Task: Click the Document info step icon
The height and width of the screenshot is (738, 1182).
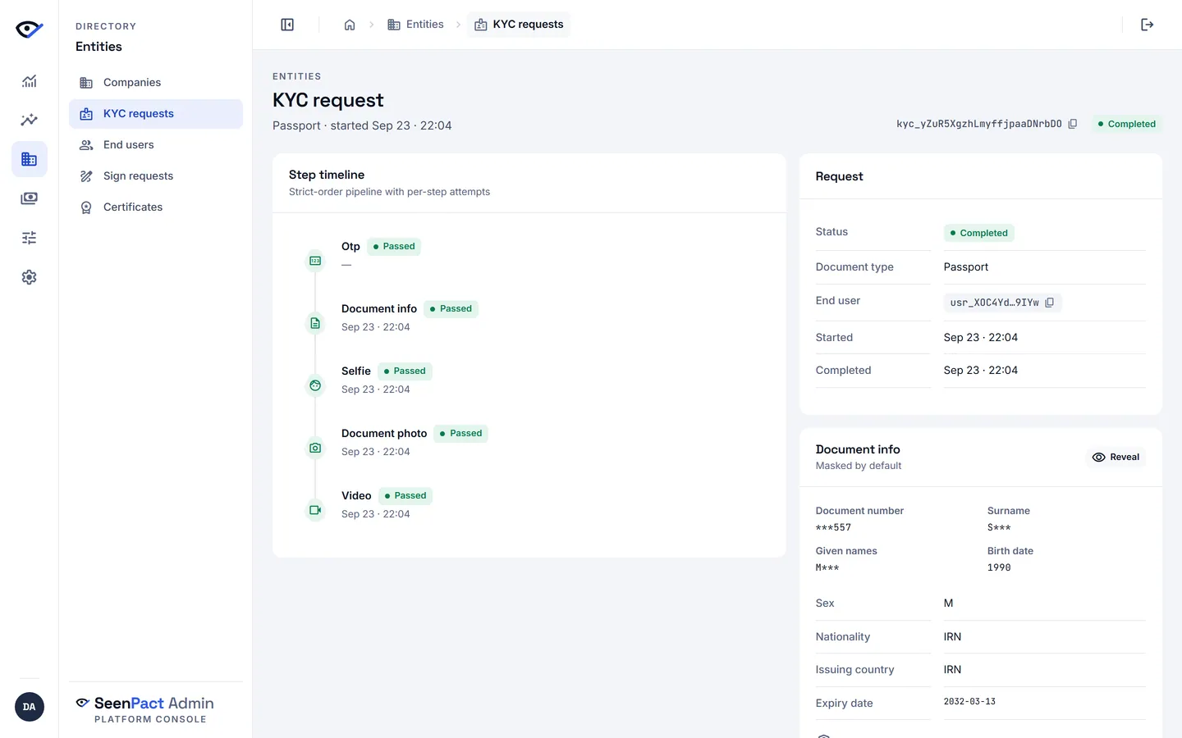Action: click(x=315, y=323)
